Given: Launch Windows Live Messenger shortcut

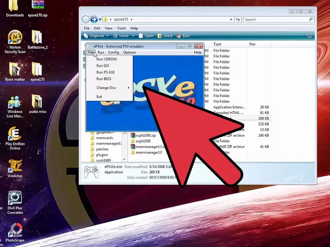Looking at the screenshot, I should coord(15,106).
